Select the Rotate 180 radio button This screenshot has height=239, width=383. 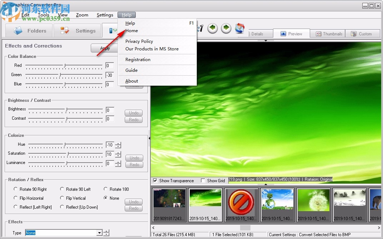(x=106, y=189)
